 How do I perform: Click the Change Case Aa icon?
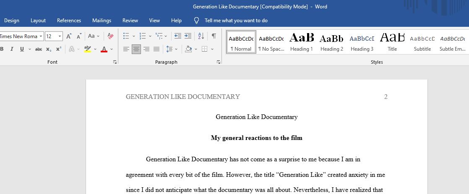click(91, 36)
